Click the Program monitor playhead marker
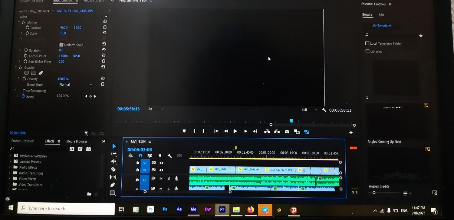Screen dimensions: 454x220 pyautogui.click(x=291, y=121)
